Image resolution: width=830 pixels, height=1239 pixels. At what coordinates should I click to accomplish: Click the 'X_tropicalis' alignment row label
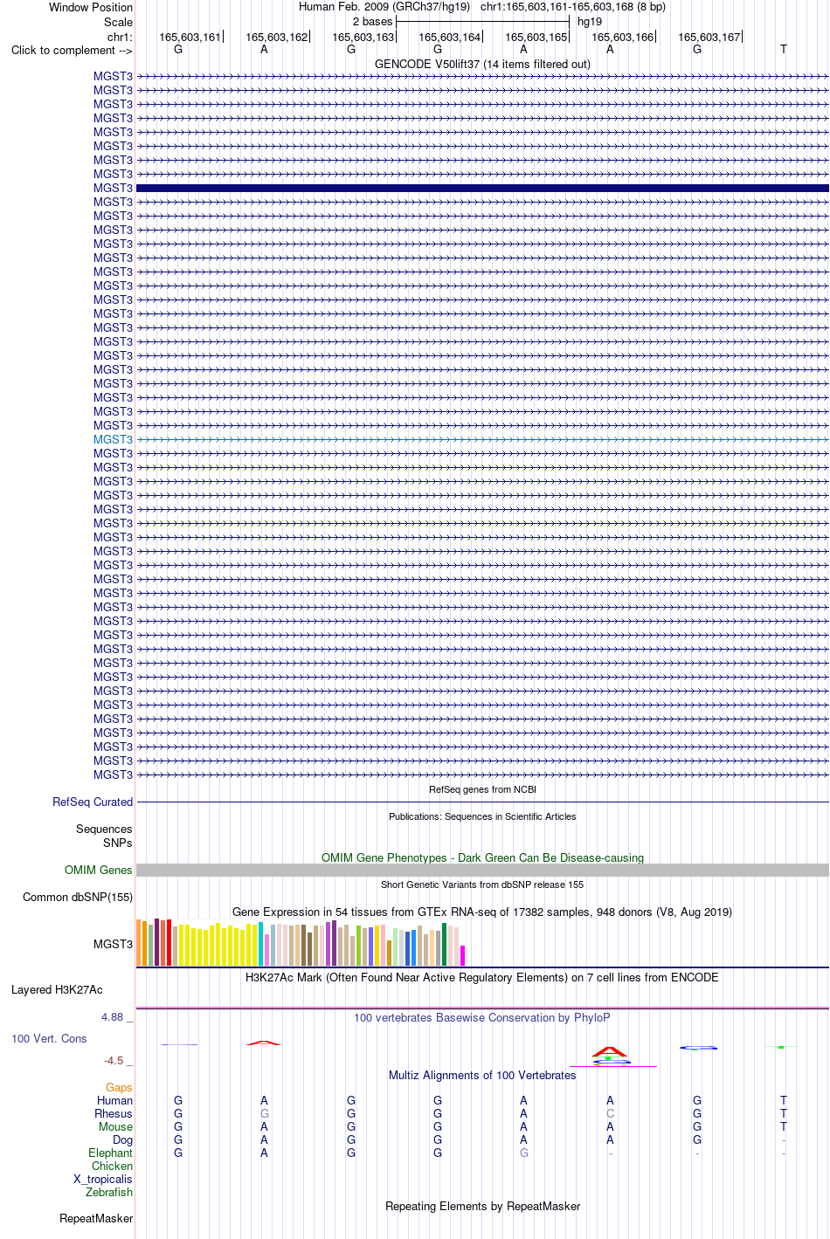(x=103, y=1179)
